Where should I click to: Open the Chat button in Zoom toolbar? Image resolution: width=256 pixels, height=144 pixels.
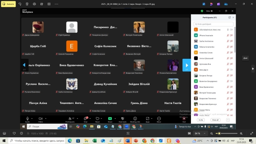[x=86, y=120]
